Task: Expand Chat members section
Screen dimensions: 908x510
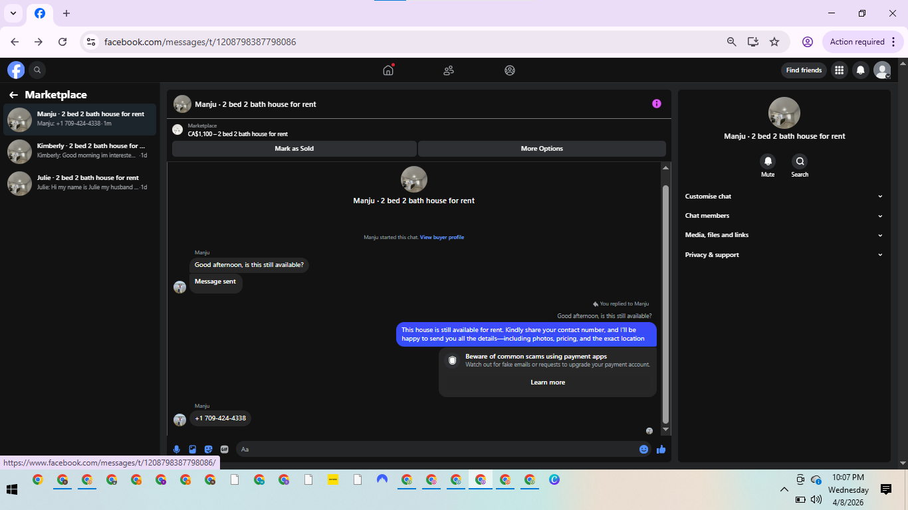Action: (x=784, y=216)
